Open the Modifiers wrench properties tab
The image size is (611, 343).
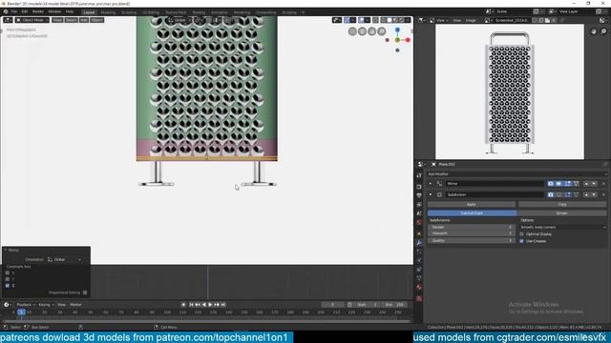click(x=419, y=242)
